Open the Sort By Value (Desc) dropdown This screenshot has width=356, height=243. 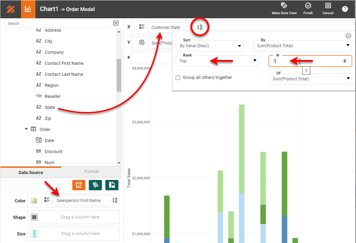point(209,46)
